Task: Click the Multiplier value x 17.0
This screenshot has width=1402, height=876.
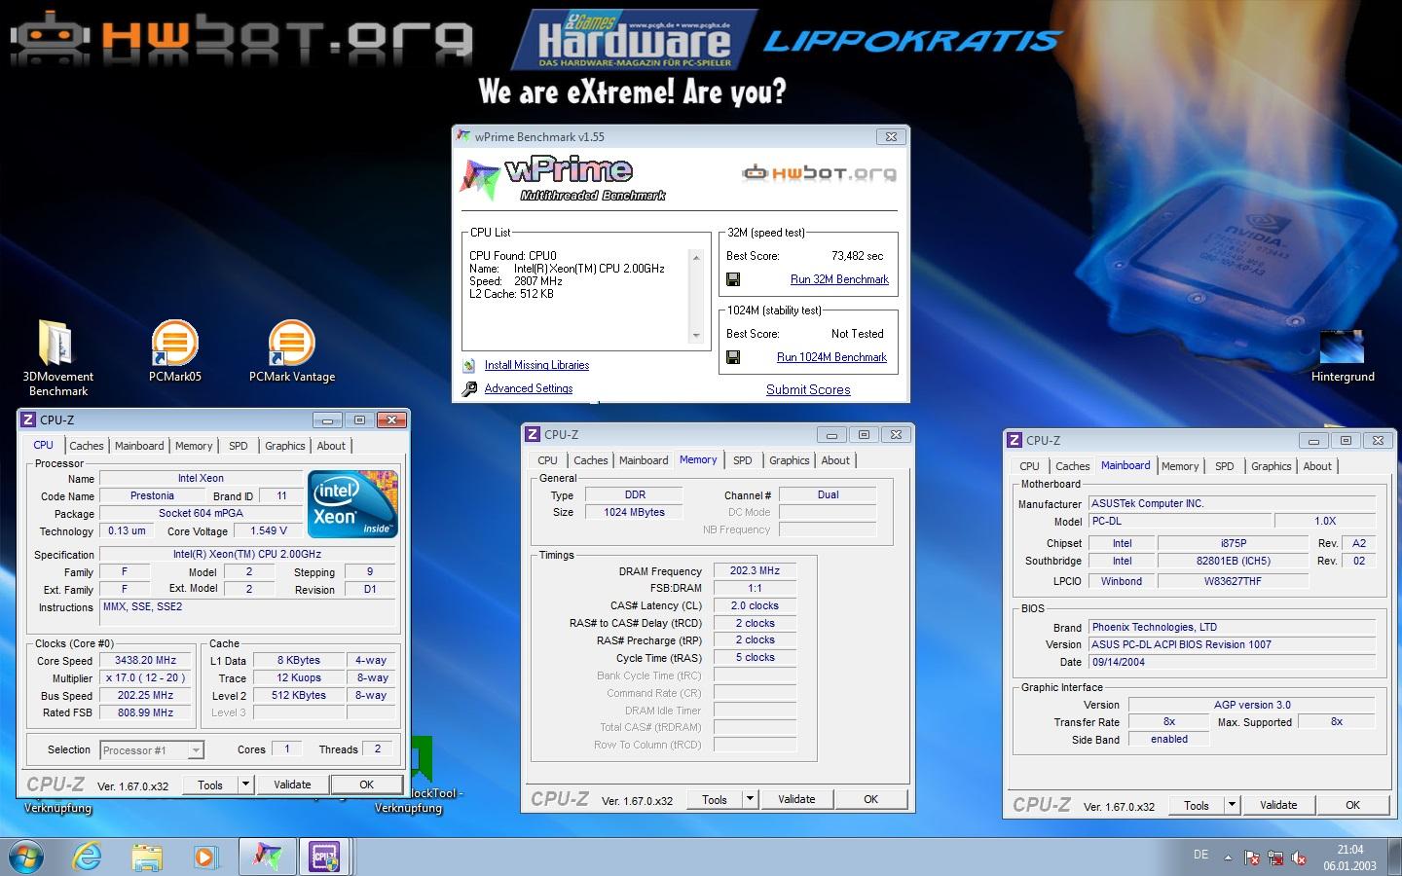Action: (146, 677)
